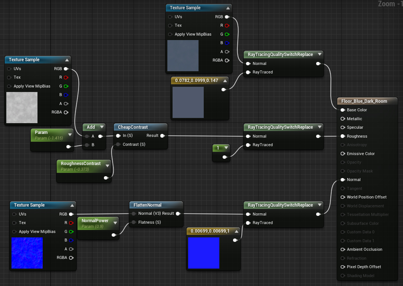The width and height of the screenshot is (403, 286).
Task: Click RayTraced input pin of top switch node
Action: pos(248,72)
